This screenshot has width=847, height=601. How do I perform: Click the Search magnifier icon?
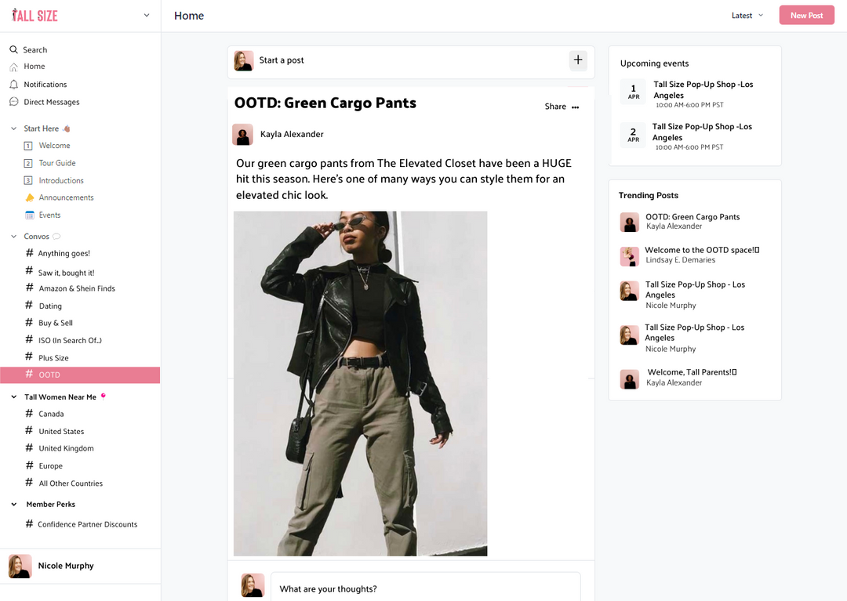[x=13, y=49]
